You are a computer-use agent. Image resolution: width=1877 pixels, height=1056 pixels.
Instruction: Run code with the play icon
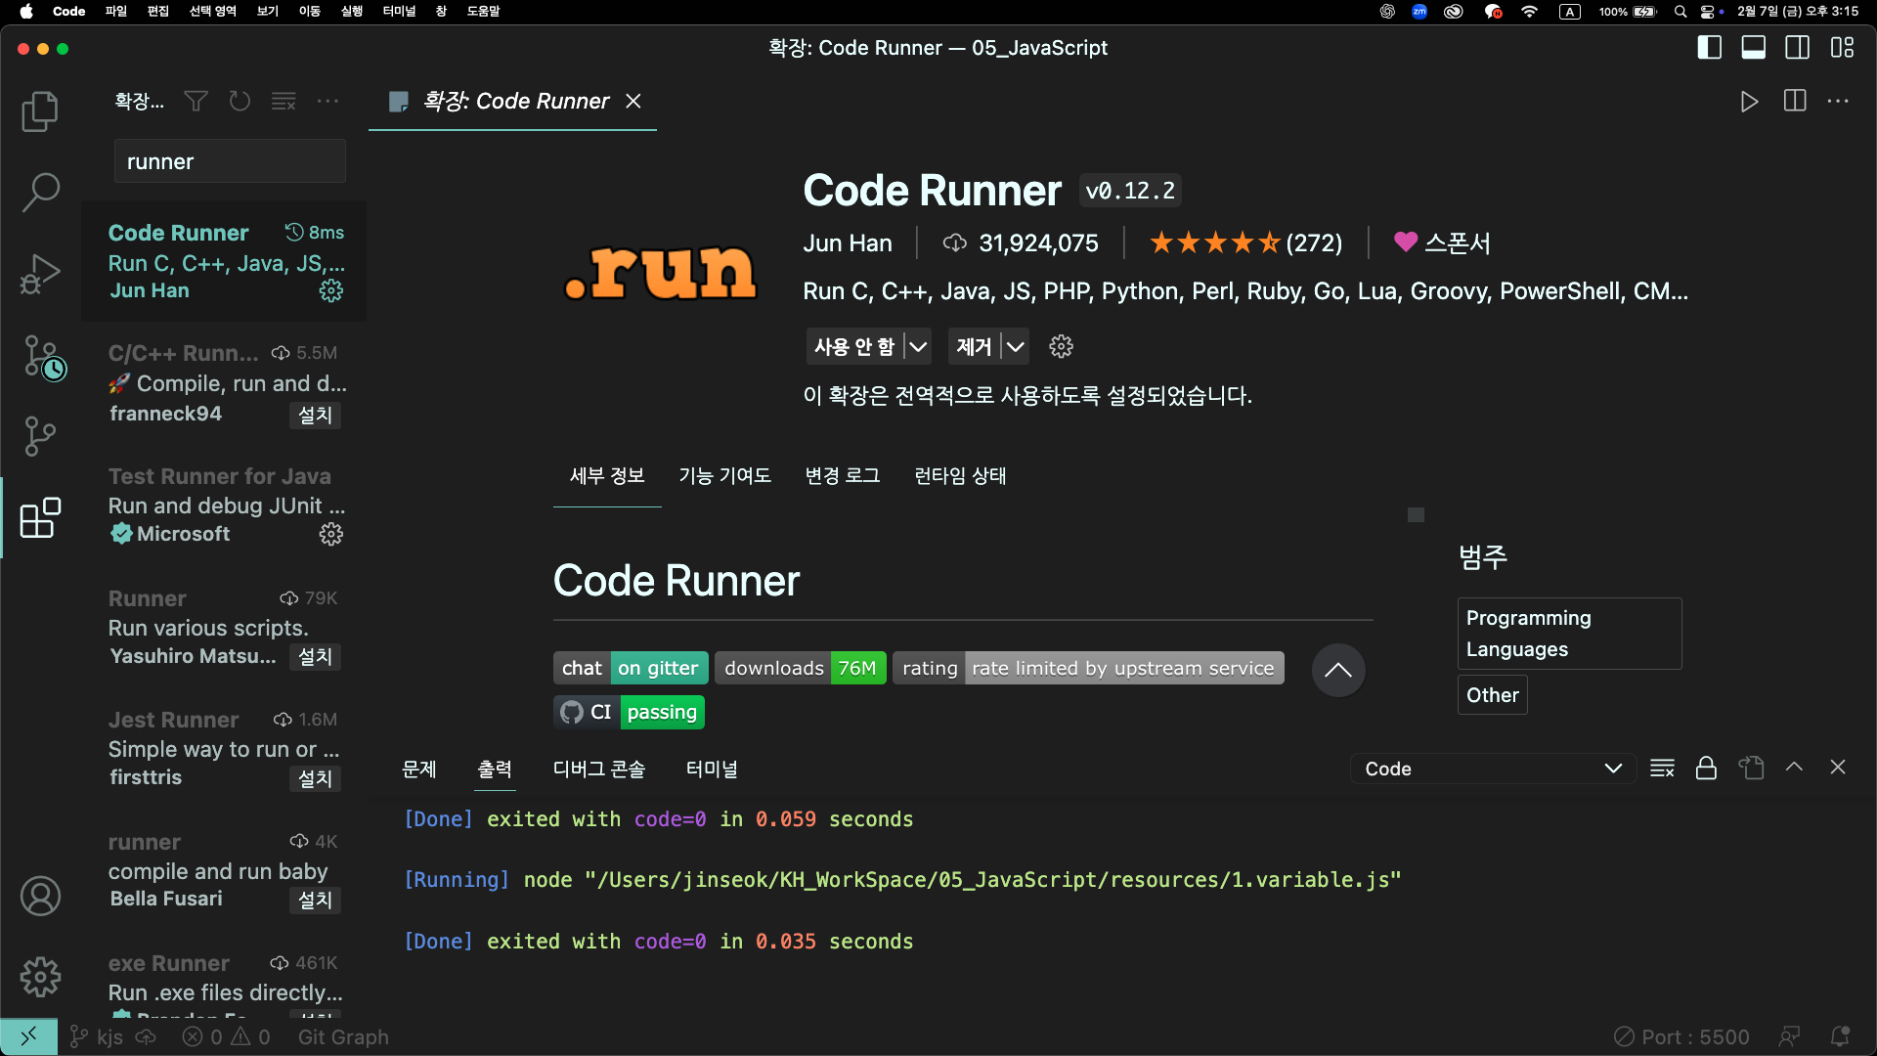pyautogui.click(x=1749, y=102)
